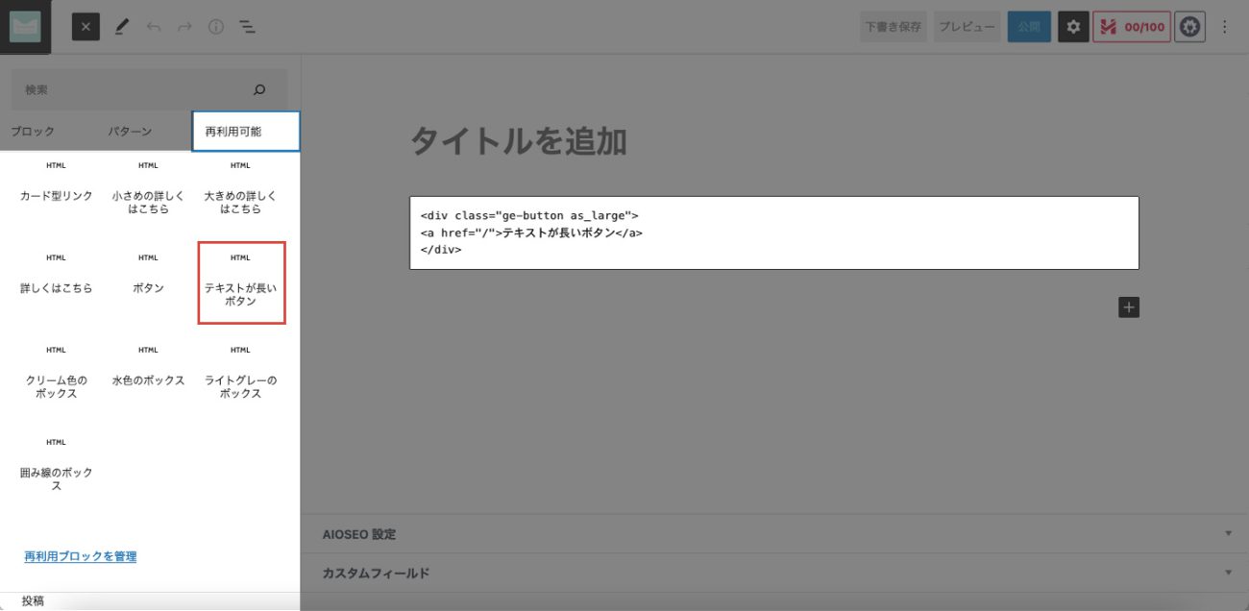1249x611 pixels.
Task: Close the block inserter with the X button
Action: 86,27
